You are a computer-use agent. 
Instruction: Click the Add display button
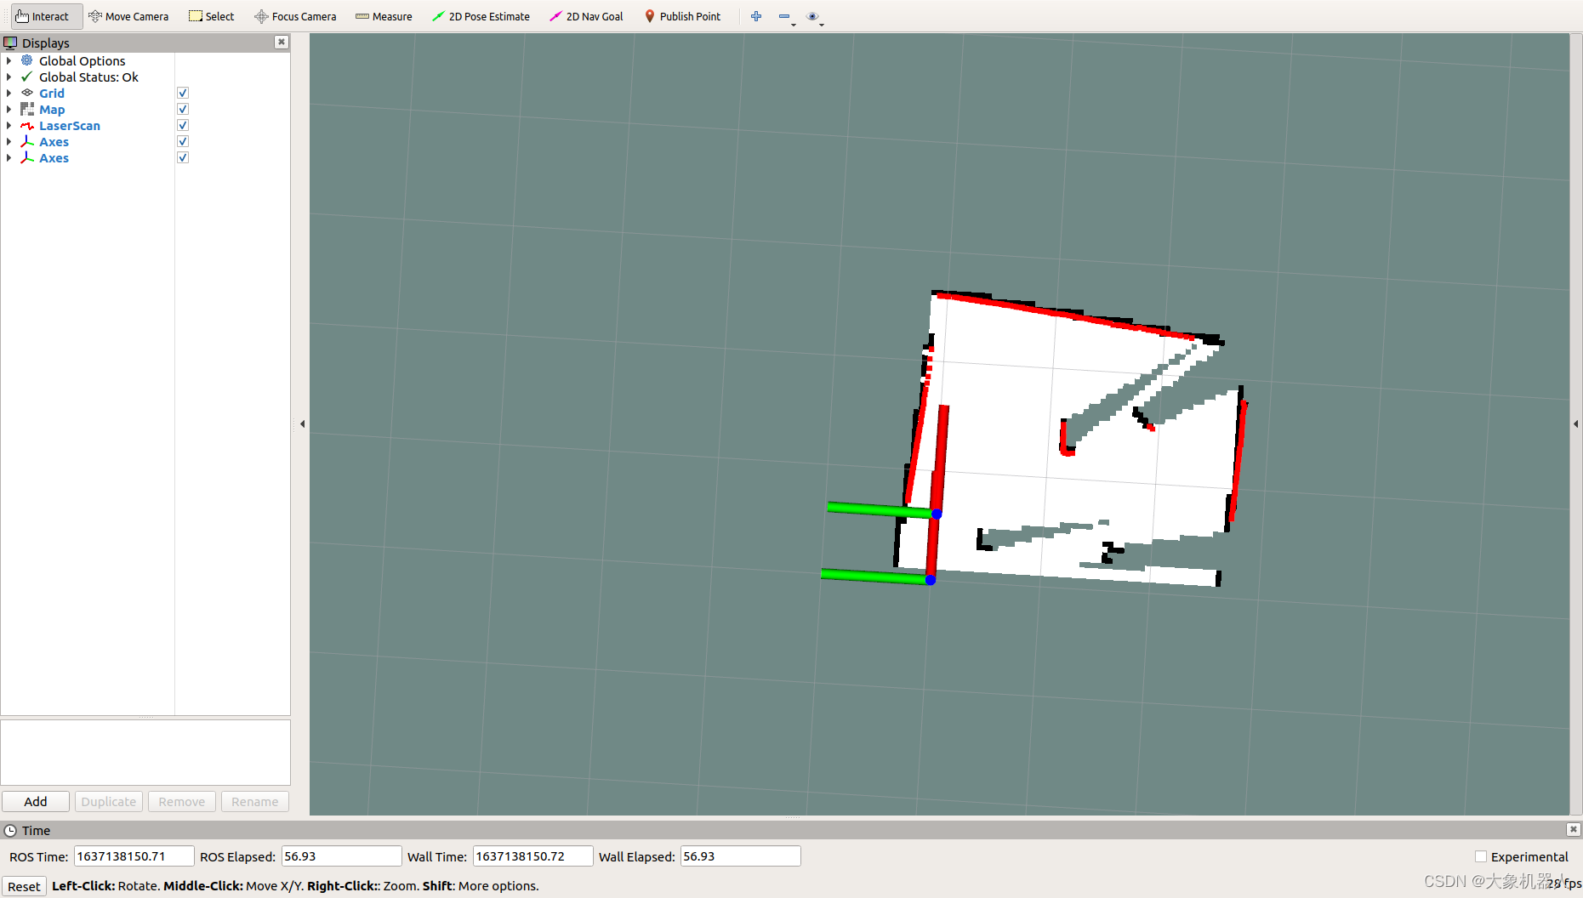(36, 801)
